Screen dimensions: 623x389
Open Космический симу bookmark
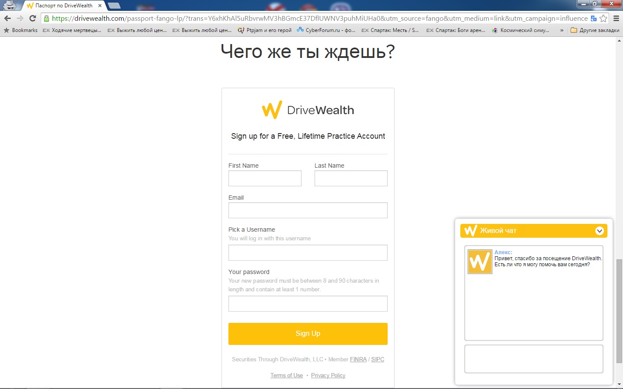pyautogui.click(x=521, y=30)
